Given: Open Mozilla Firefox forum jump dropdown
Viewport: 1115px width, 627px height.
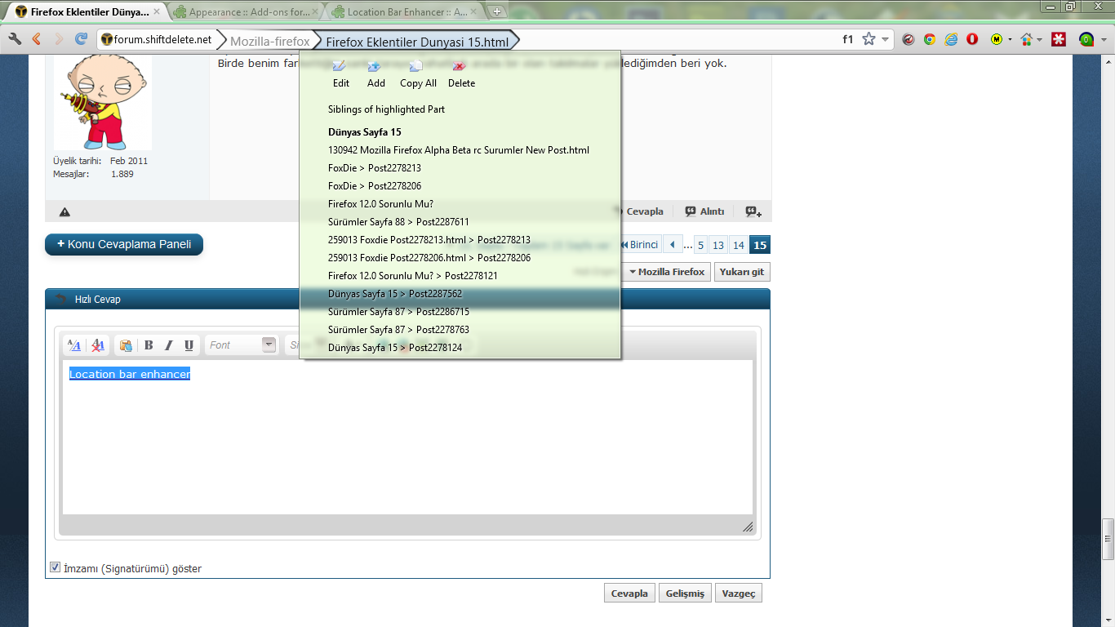Looking at the screenshot, I should pyautogui.click(x=666, y=272).
